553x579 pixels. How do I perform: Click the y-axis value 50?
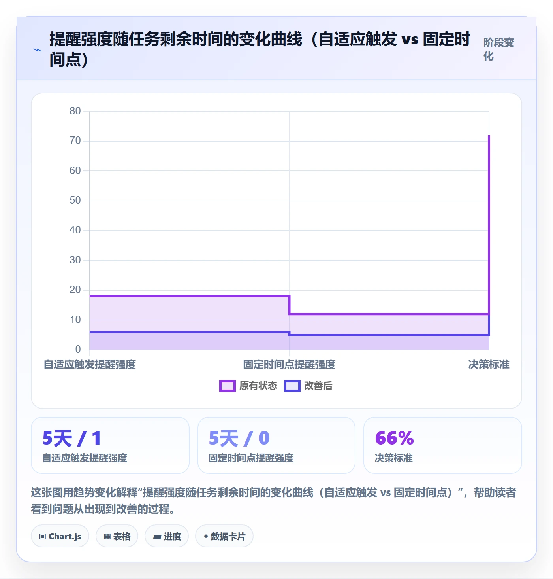(75, 200)
